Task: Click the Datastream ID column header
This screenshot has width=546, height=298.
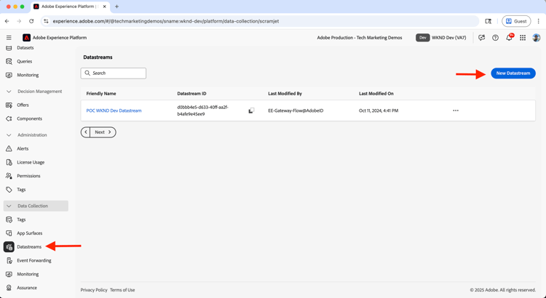Action: (192, 94)
